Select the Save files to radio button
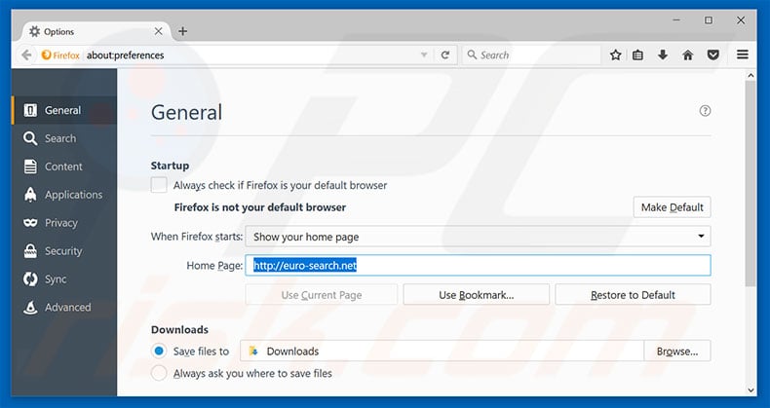 coord(159,351)
